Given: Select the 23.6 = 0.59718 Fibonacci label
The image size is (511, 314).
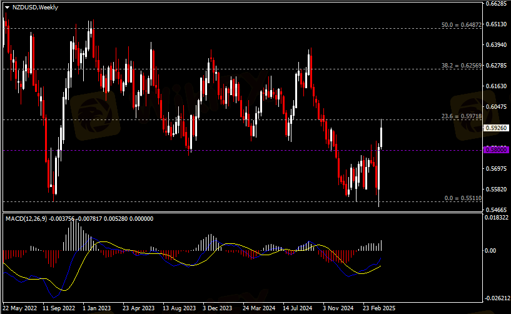Looking at the screenshot, I should point(462,116).
